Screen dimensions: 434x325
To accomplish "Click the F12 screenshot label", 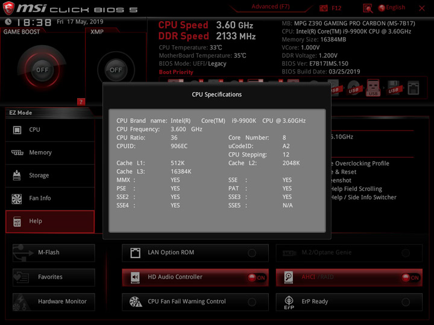I will [x=336, y=8].
